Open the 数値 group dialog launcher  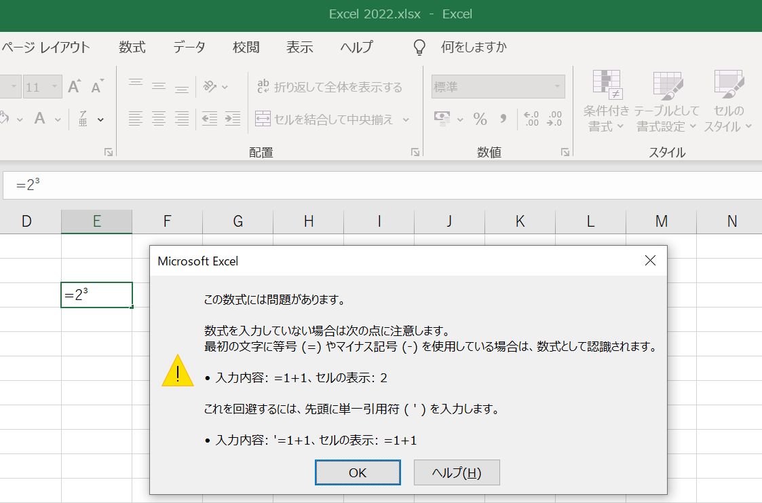point(565,152)
